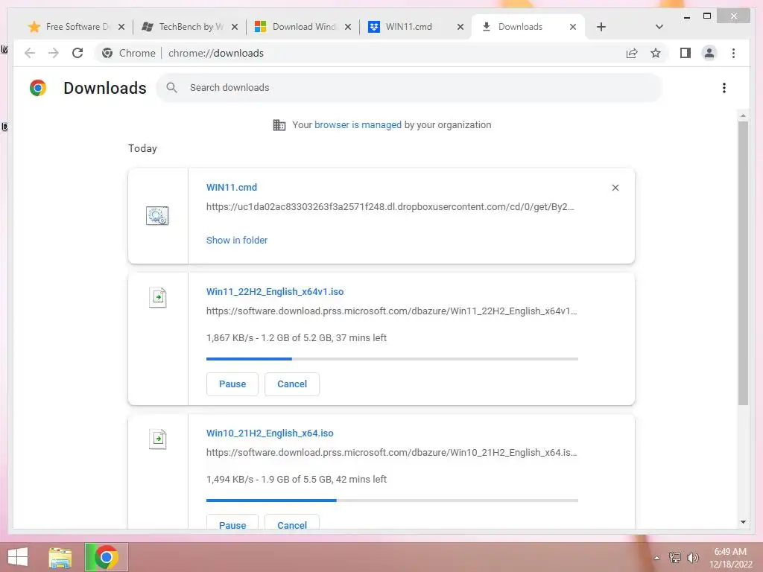The height and width of the screenshot is (572, 763).
Task: Close the TechBench tab
Action: click(235, 27)
